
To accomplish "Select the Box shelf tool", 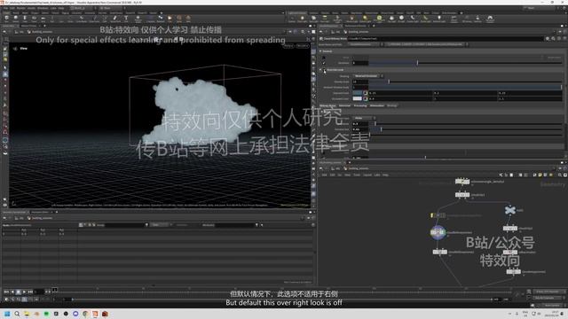I will point(6,18).
